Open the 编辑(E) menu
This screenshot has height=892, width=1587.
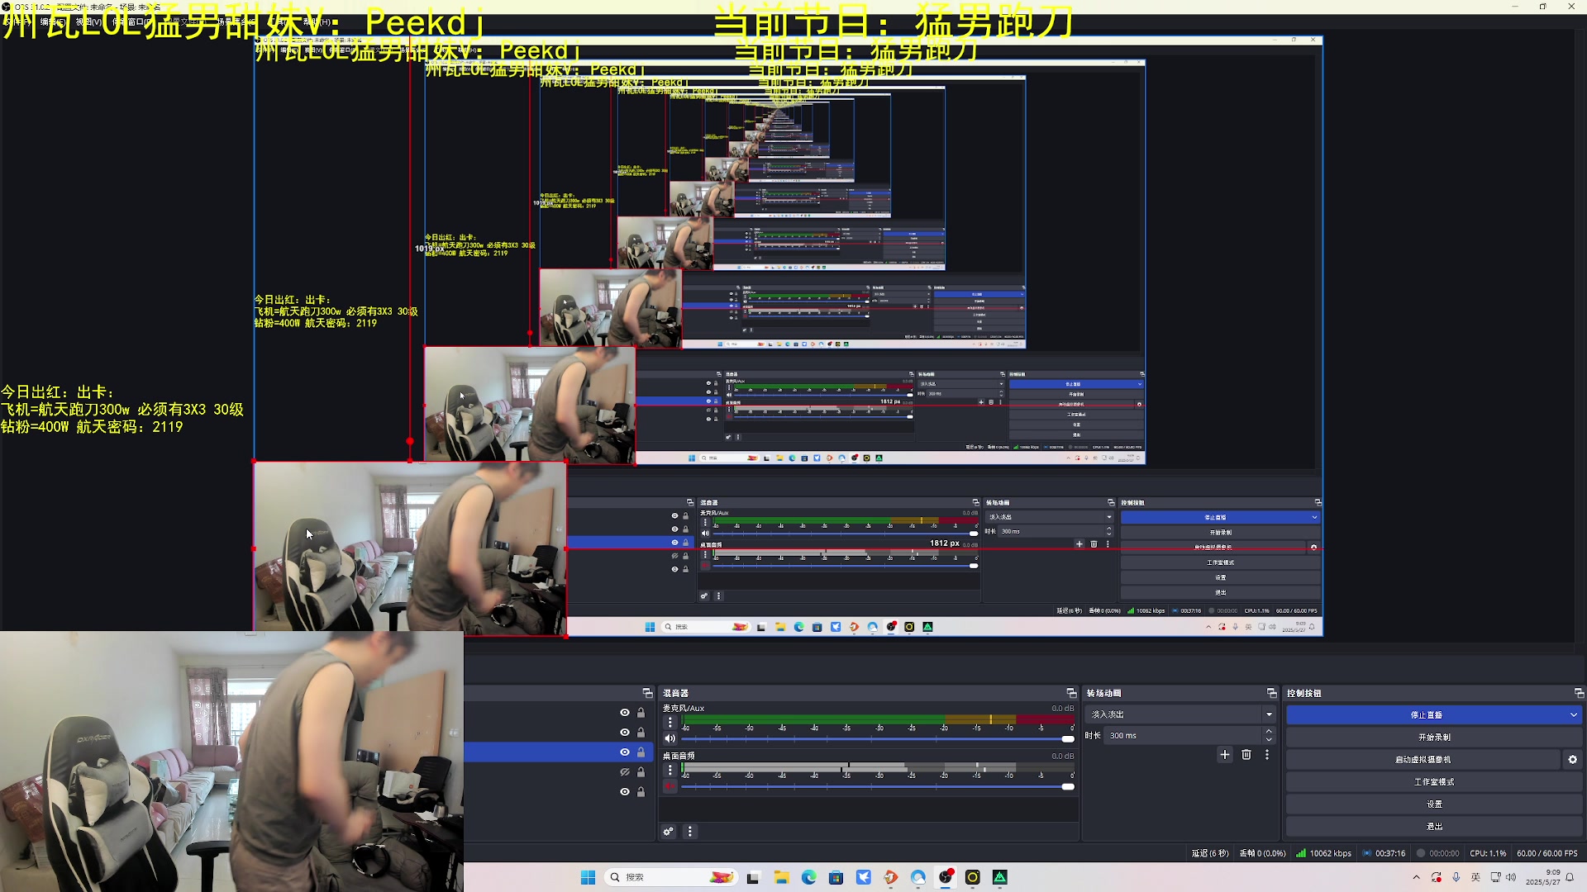(53, 21)
